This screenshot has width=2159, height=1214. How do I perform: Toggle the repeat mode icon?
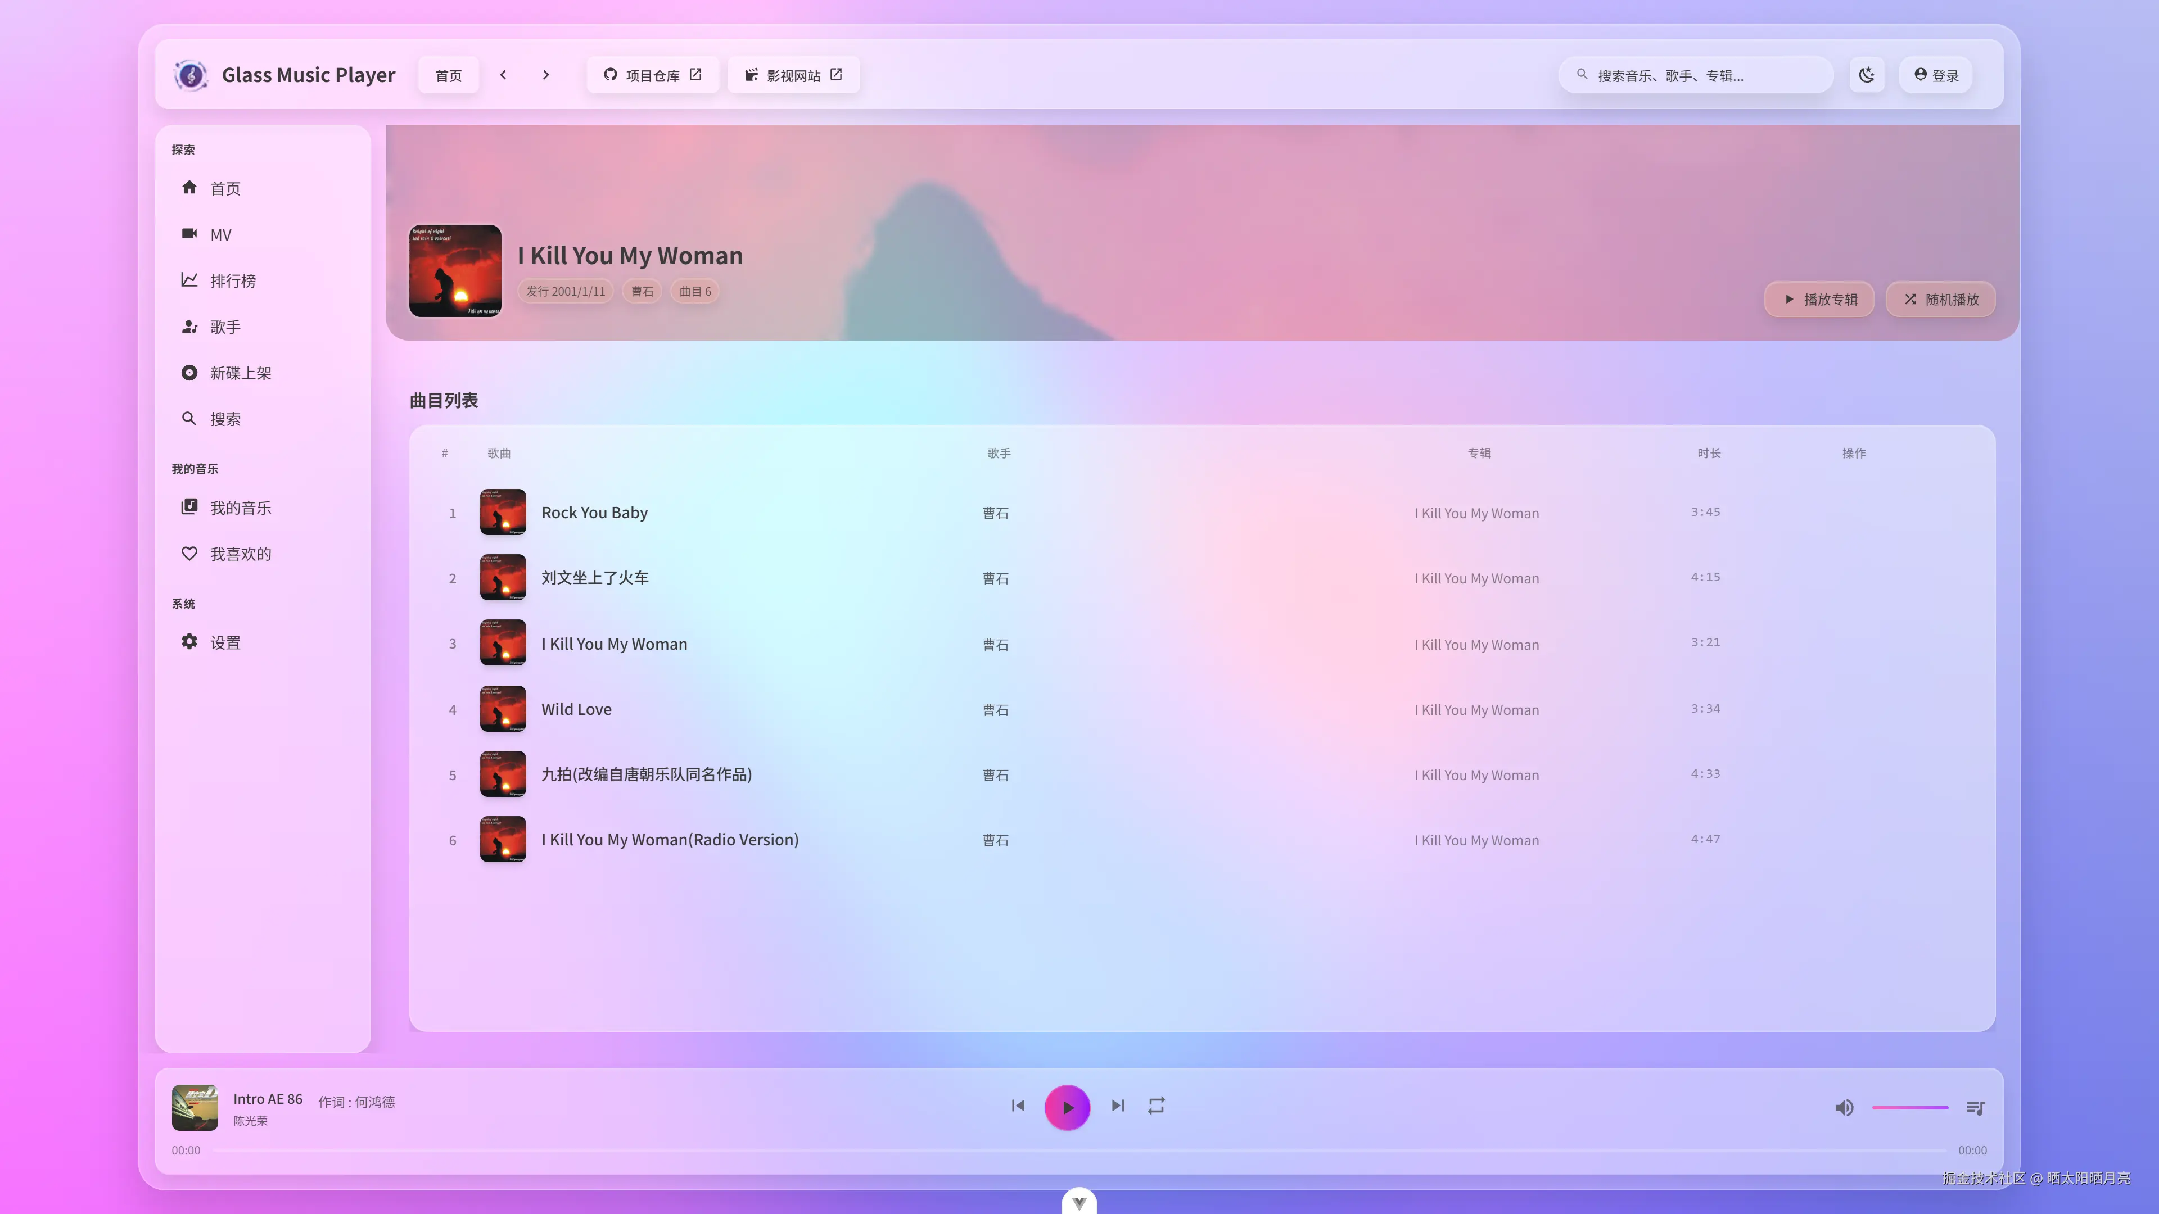(x=1157, y=1107)
